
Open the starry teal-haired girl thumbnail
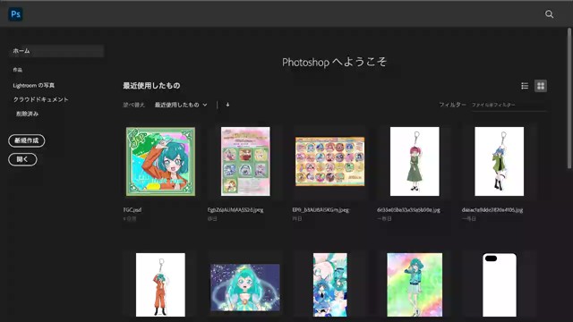point(245,288)
